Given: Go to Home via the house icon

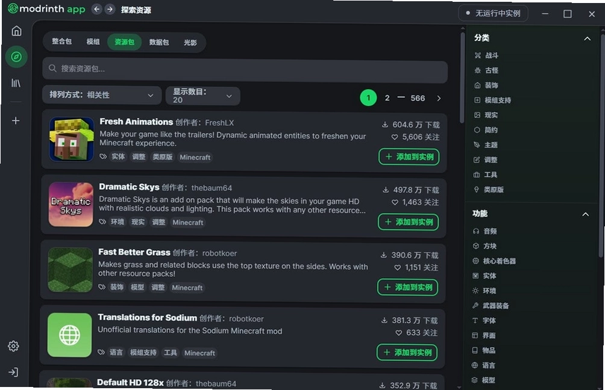Looking at the screenshot, I should (17, 31).
